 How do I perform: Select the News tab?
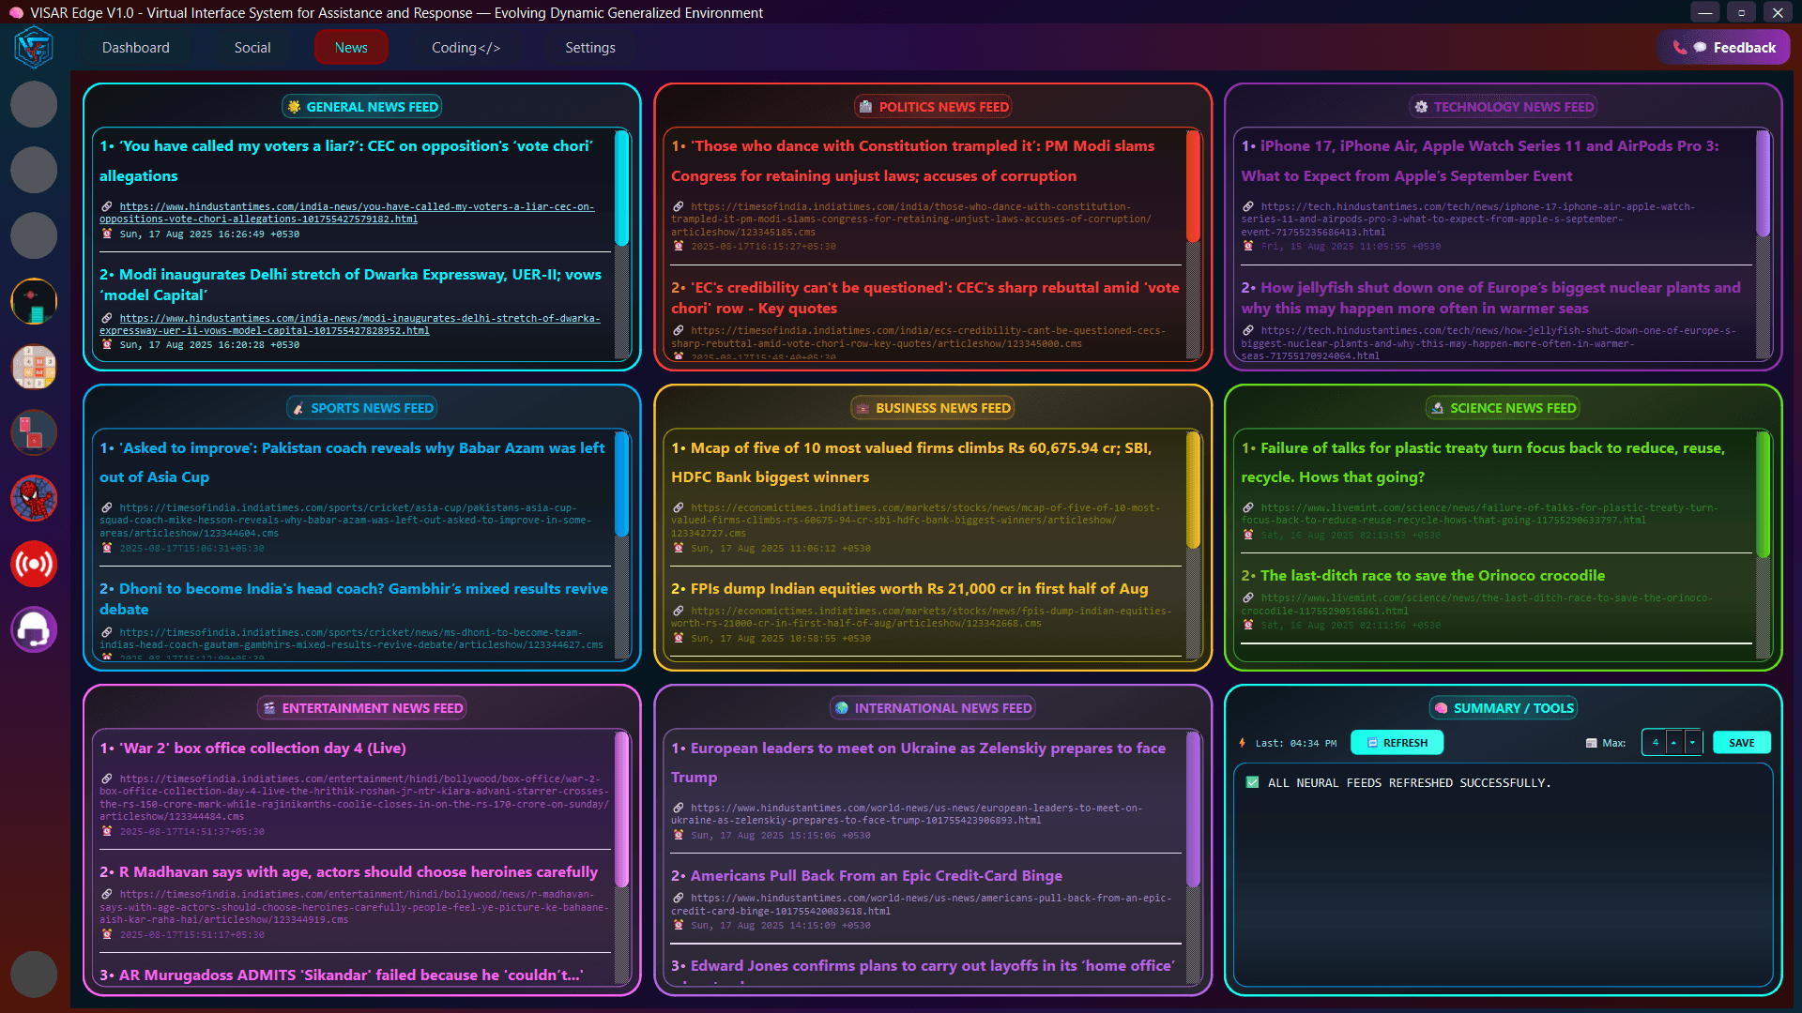(351, 48)
